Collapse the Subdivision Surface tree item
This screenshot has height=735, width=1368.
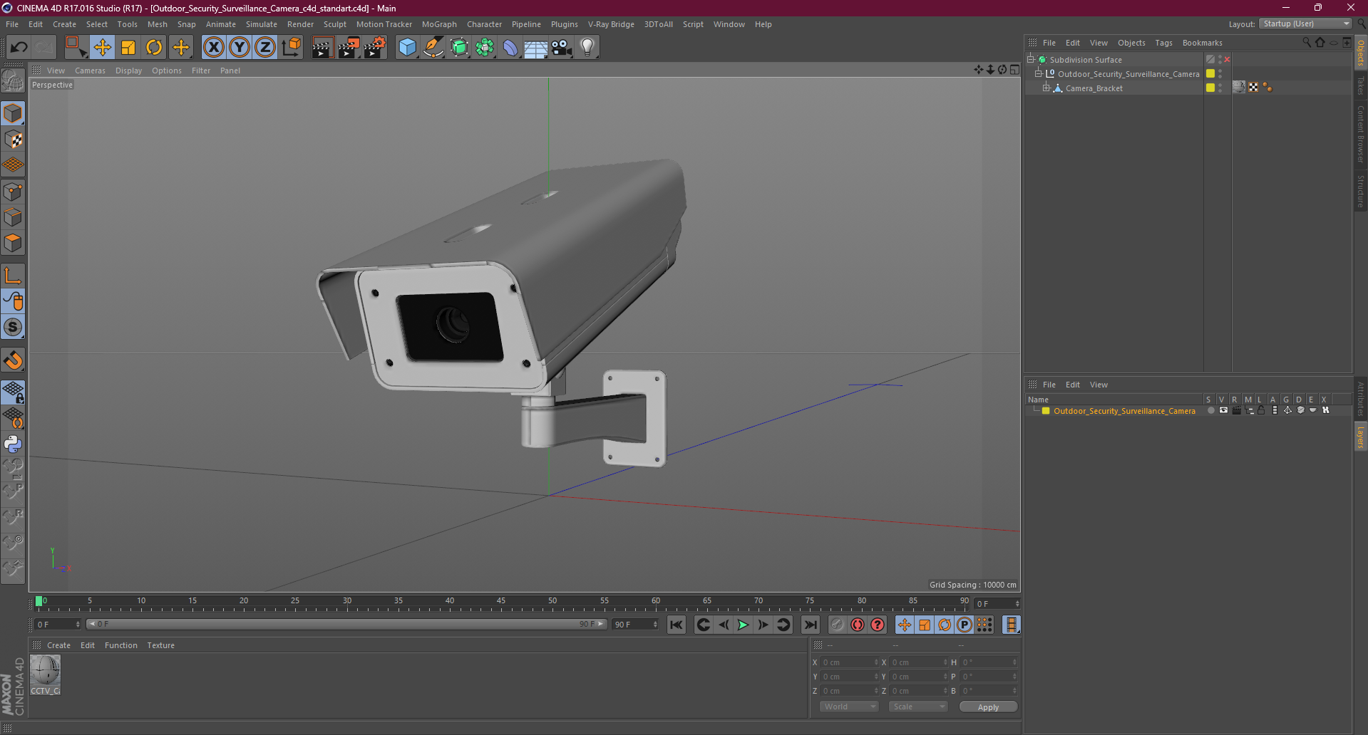click(x=1031, y=59)
